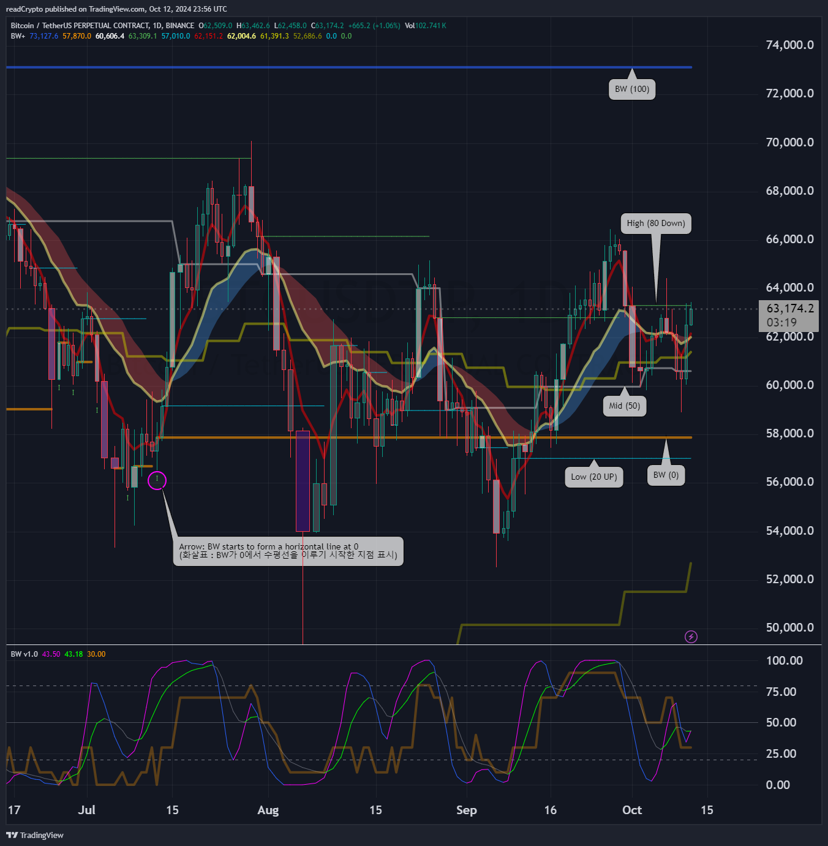
Task: Click the 100.00 oscillator scale label
Action: [785, 660]
